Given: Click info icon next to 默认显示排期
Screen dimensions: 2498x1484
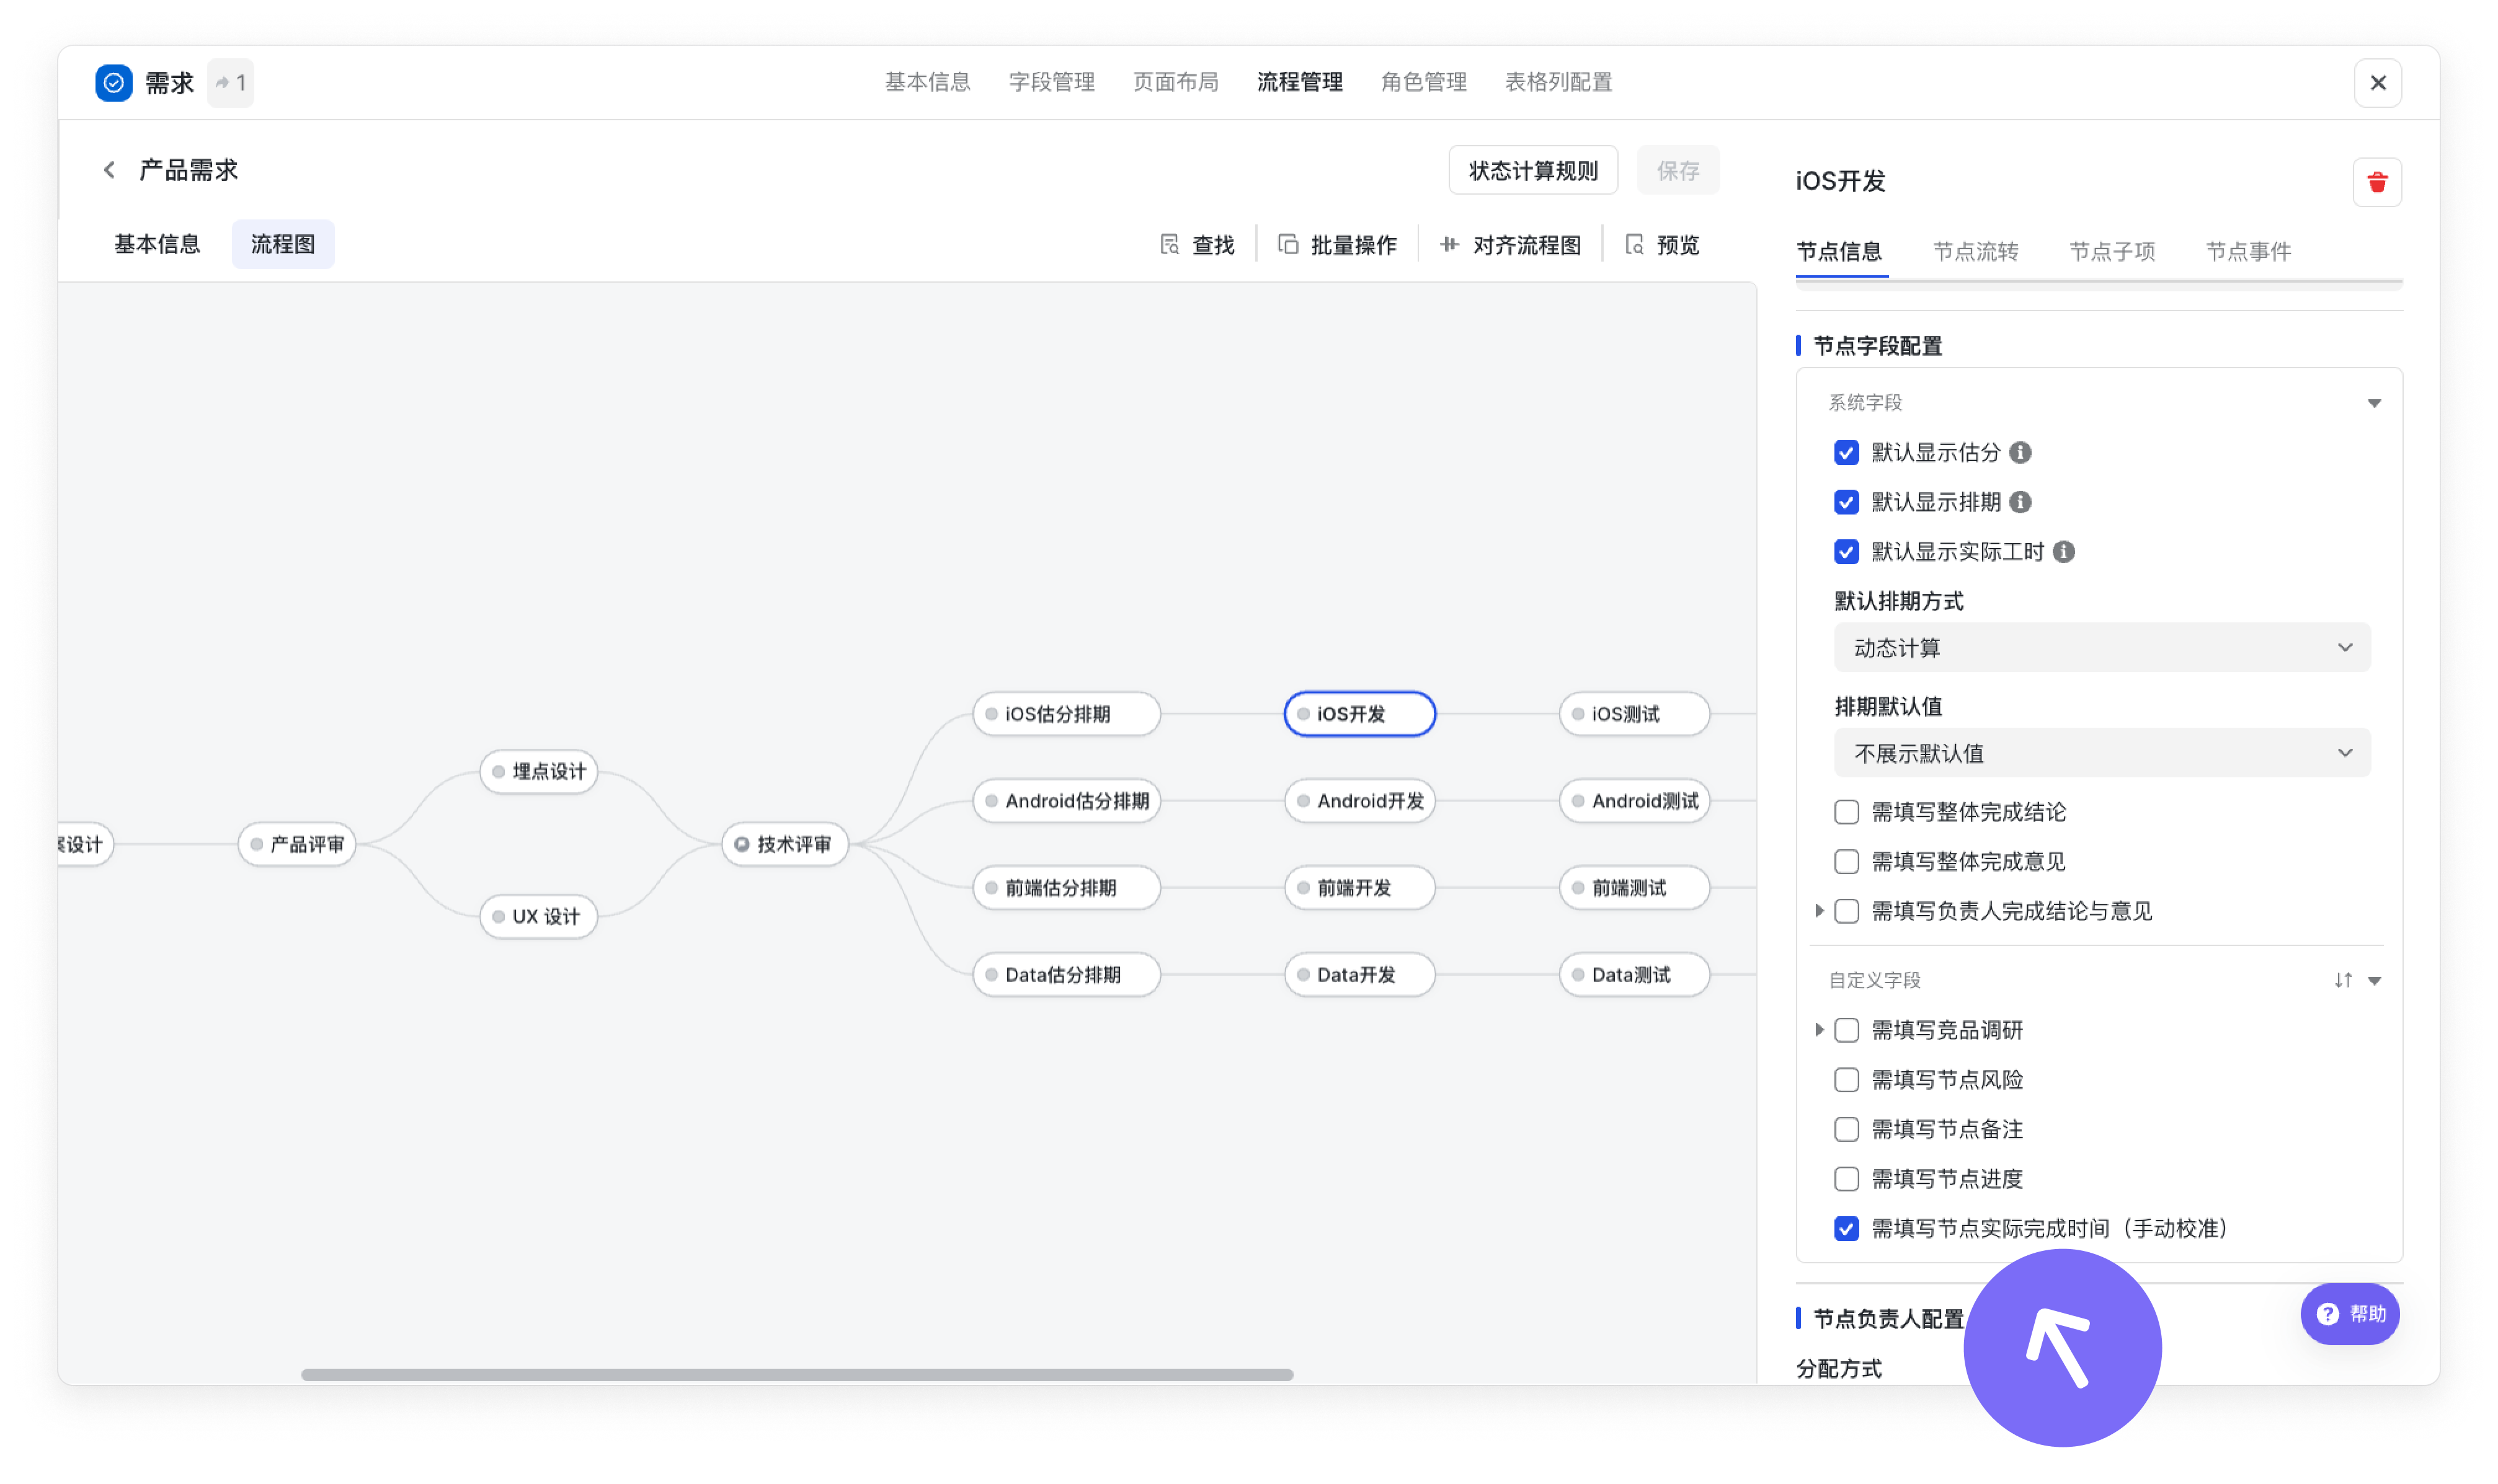Looking at the screenshot, I should (2020, 502).
